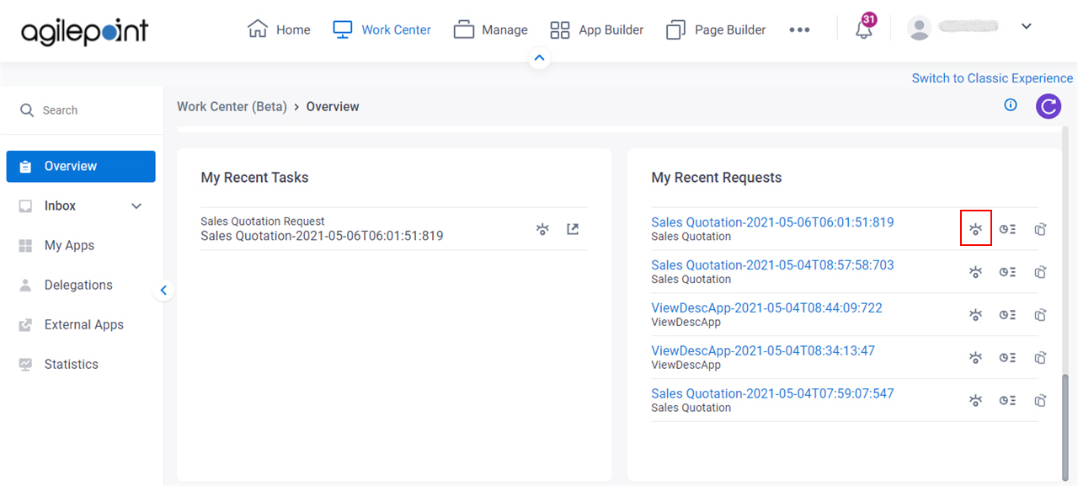The height and width of the screenshot is (486, 1078).
Task: View process icon for ViewDescApp 08:44:09:722
Action: point(976,315)
